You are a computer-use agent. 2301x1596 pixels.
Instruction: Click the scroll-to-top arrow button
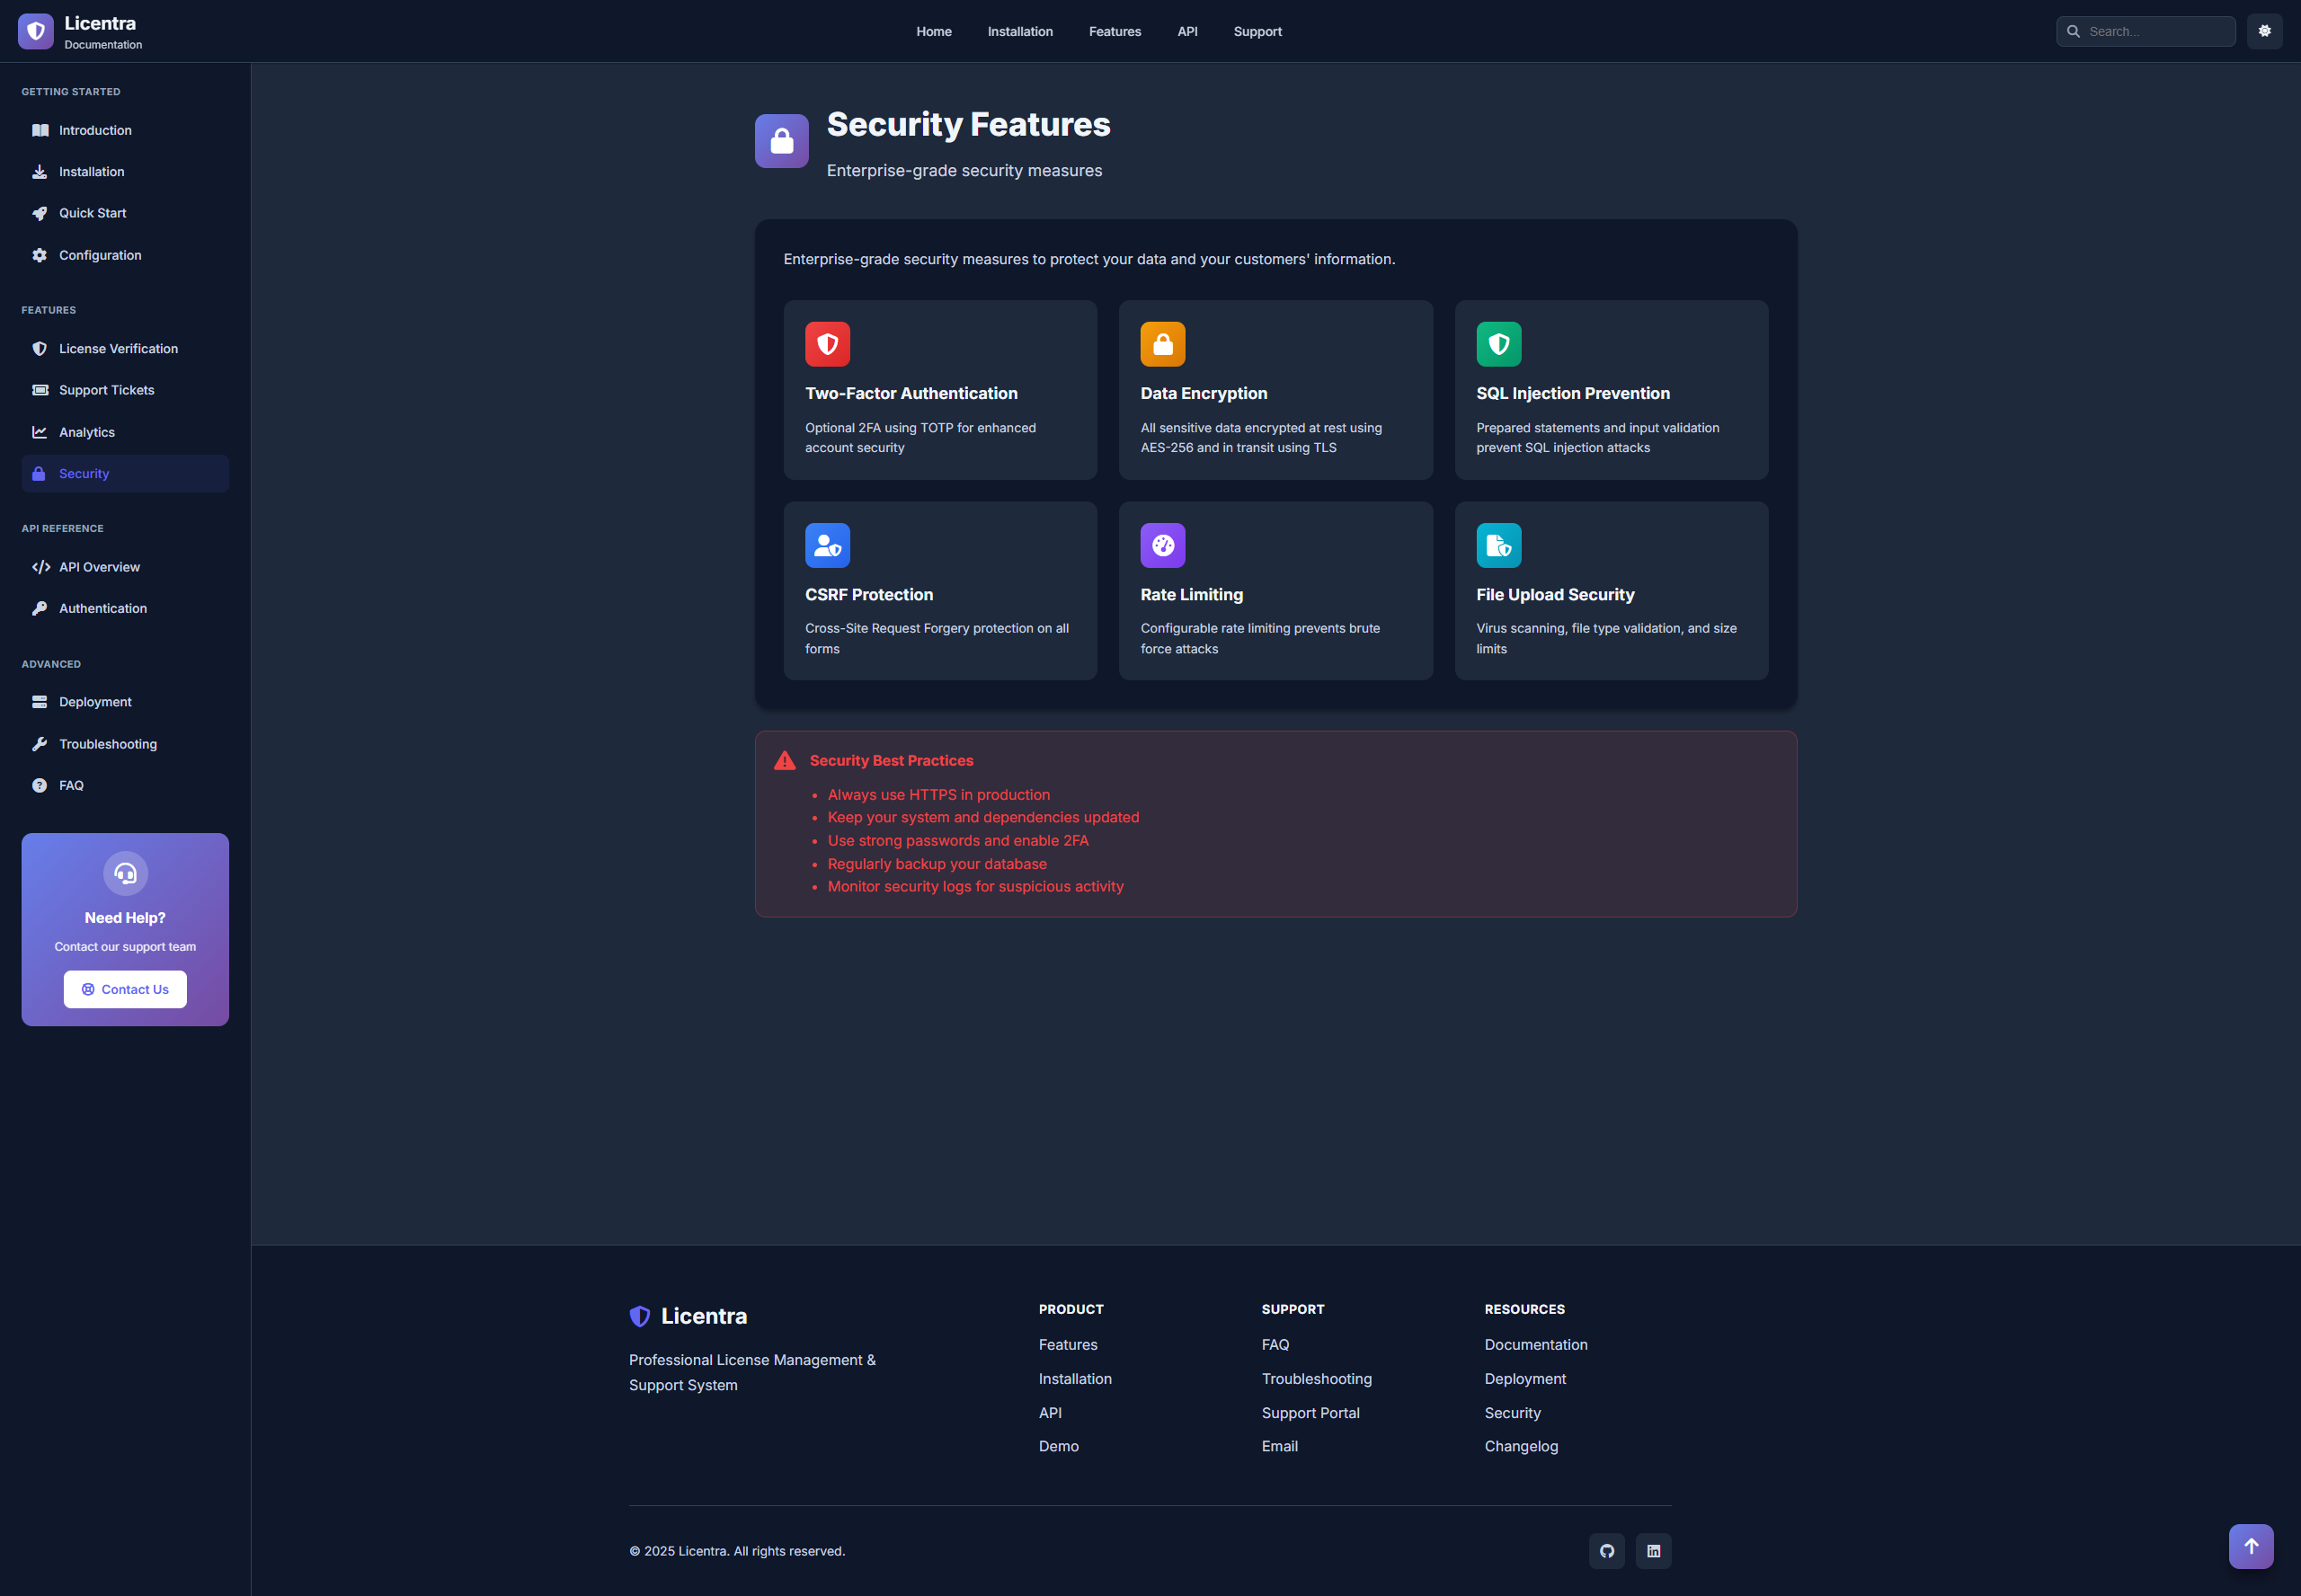pos(2250,1546)
